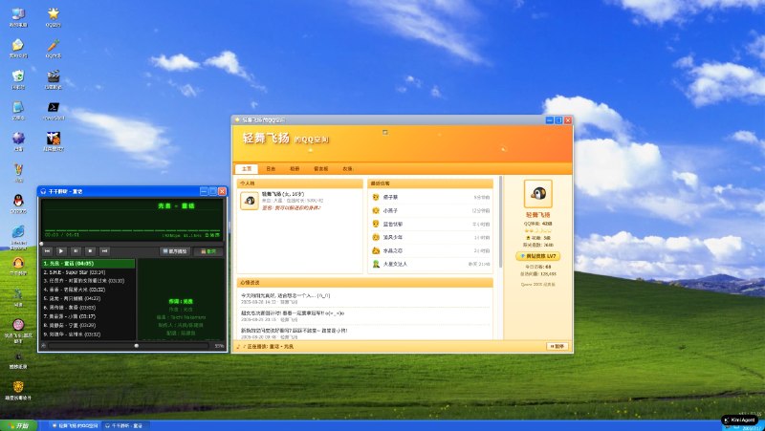Select playlist track 8 in the music player

88,325
